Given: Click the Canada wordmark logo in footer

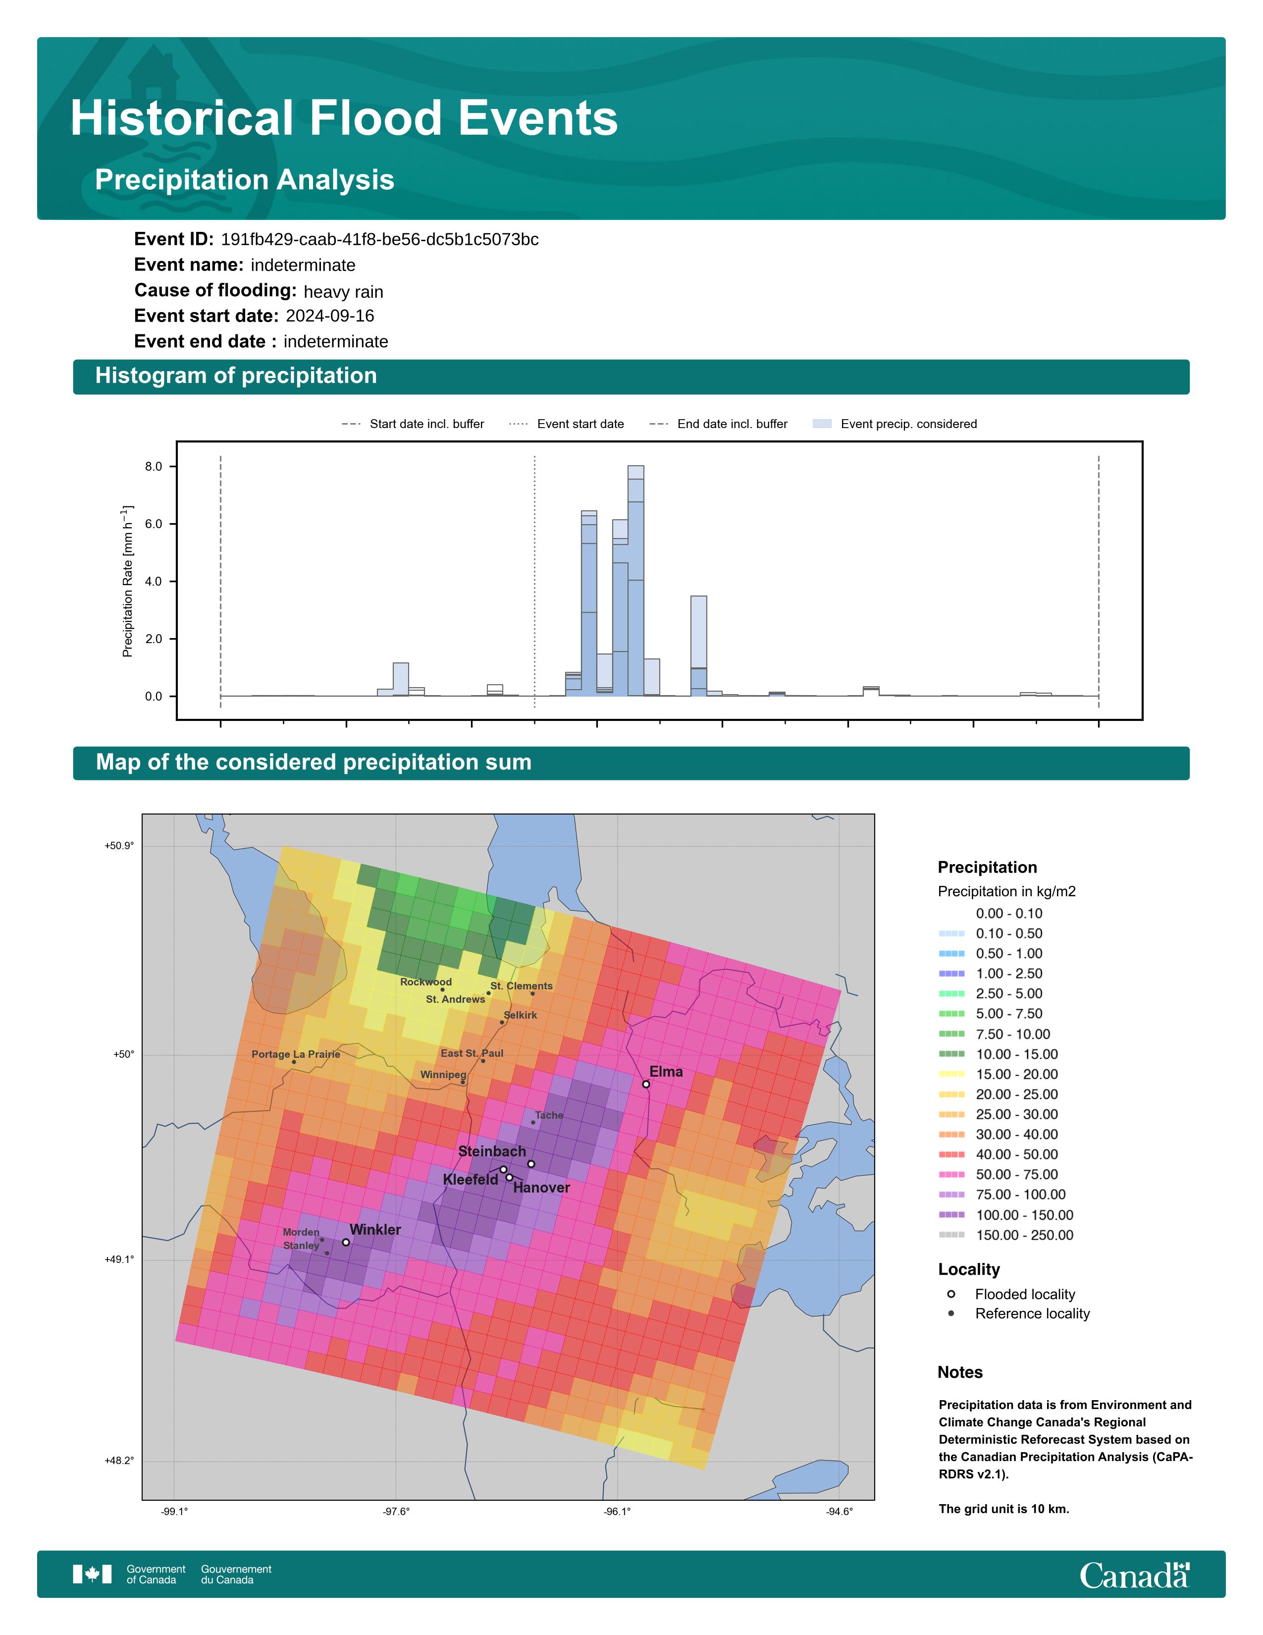Looking at the screenshot, I should (x=1134, y=1575).
